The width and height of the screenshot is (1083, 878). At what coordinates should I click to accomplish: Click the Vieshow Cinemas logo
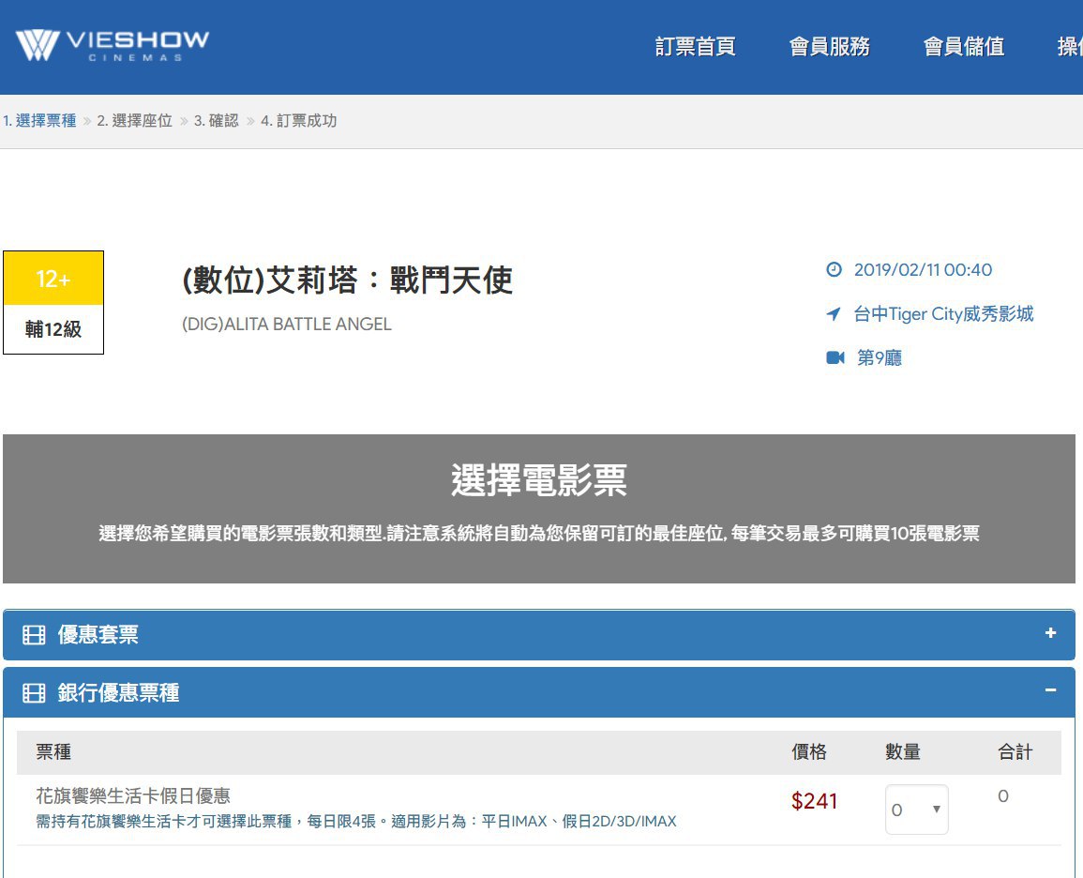pos(113,44)
